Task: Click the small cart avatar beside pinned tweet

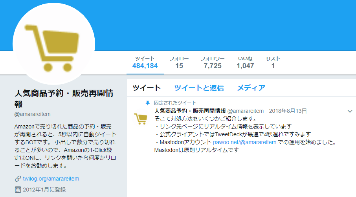Action: click(141, 118)
